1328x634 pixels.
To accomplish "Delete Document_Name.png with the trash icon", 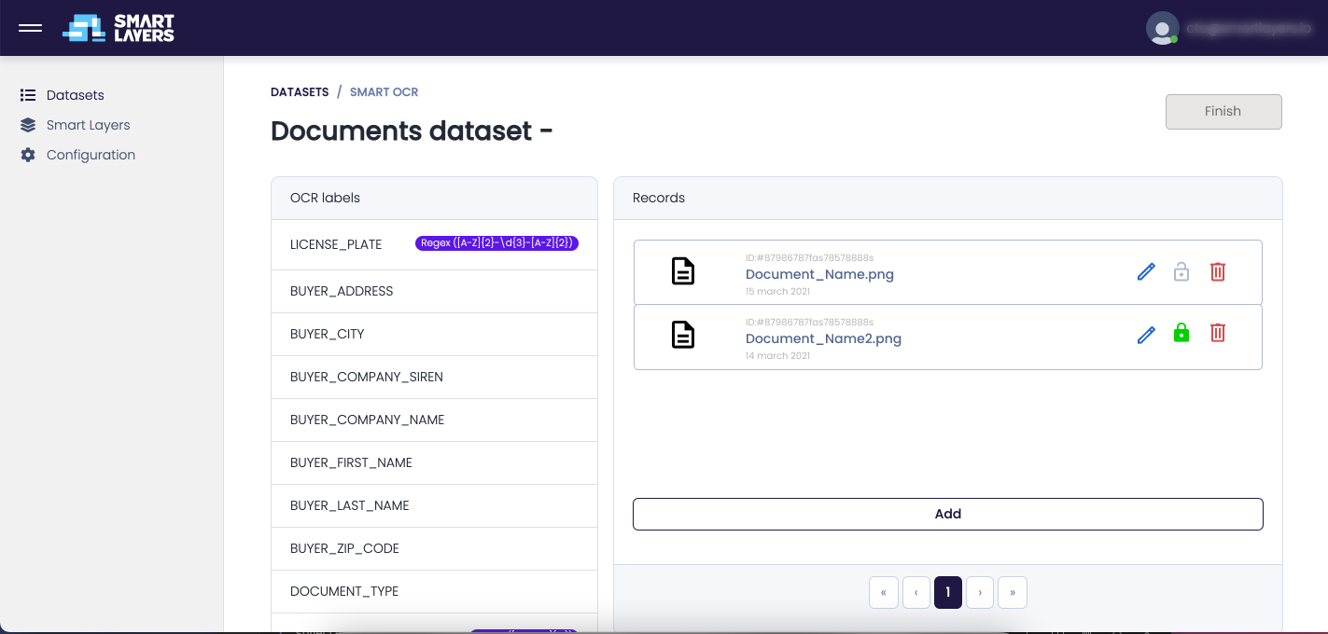I will pos(1218,272).
